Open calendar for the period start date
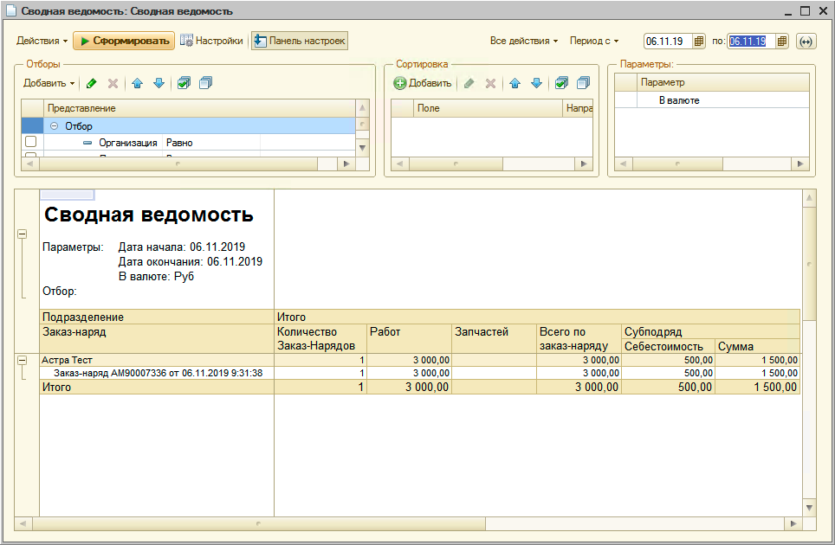Screen dimensions: 835x545 (x=699, y=41)
